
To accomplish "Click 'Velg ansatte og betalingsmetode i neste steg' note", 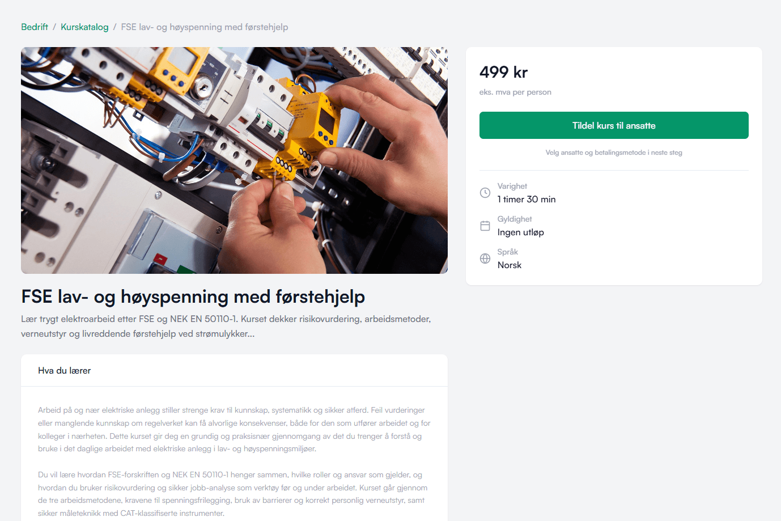I will pyautogui.click(x=614, y=153).
